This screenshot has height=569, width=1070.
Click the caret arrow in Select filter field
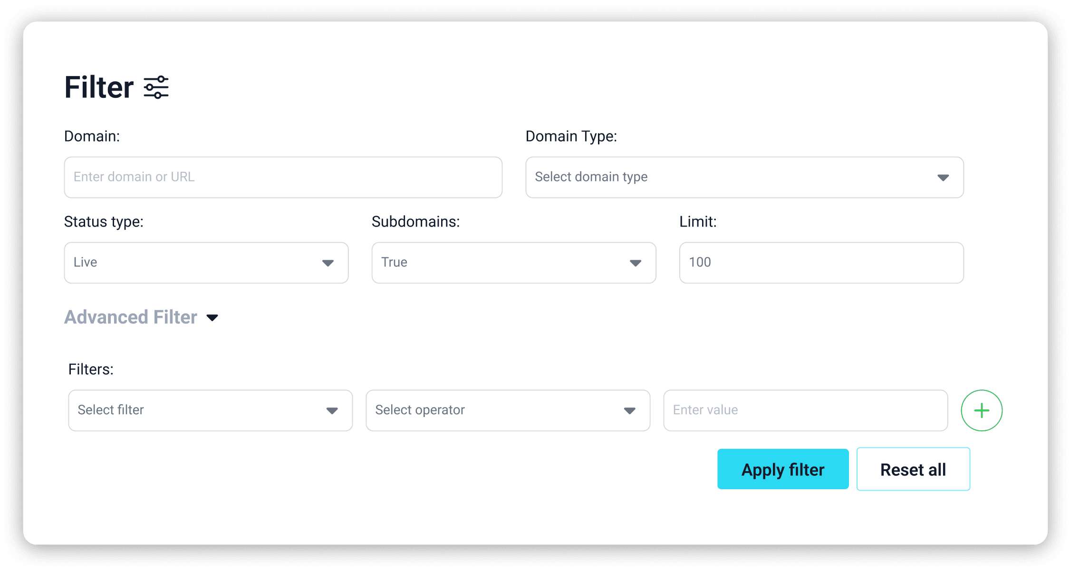(x=332, y=411)
